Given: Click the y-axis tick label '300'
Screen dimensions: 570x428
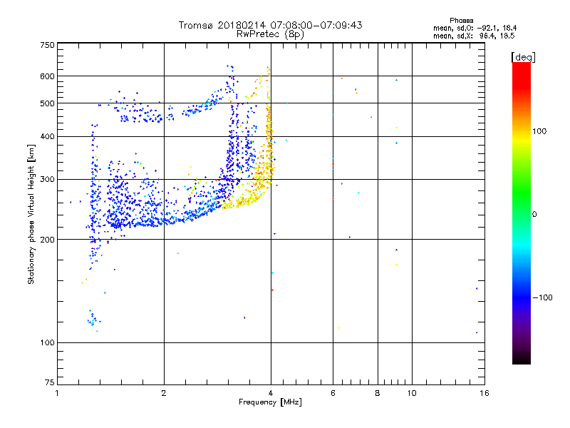Looking at the screenshot, I should tap(47, 179).
